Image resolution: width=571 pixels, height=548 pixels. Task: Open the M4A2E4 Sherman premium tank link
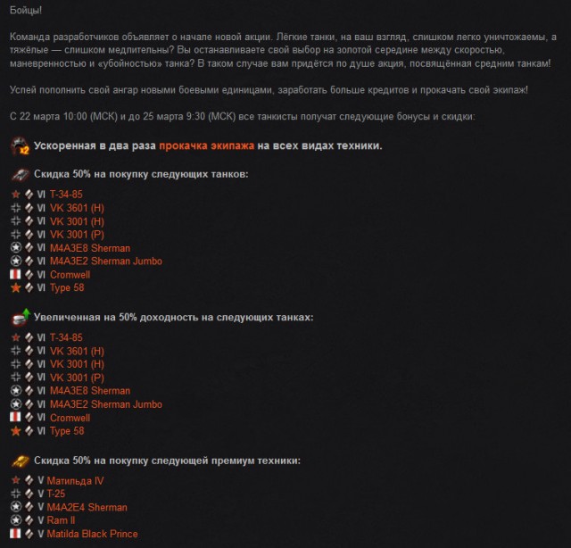pyautogui.click(x=87, y=508)
